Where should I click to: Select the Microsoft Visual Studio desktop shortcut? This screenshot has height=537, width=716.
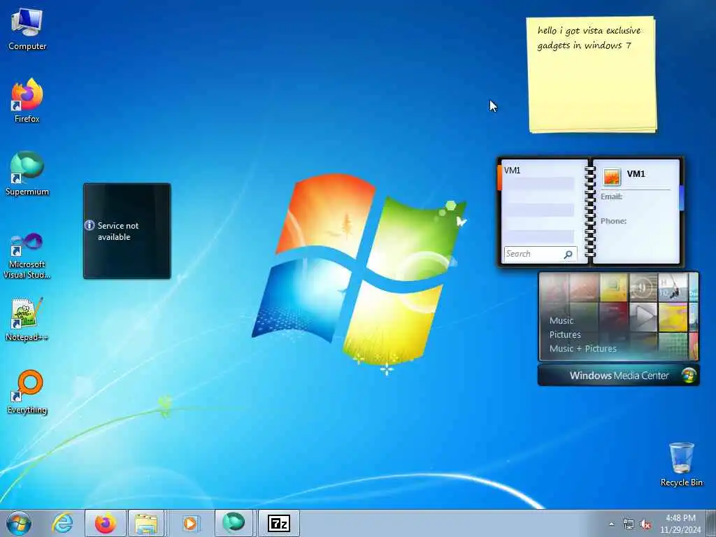click(27, 256)
